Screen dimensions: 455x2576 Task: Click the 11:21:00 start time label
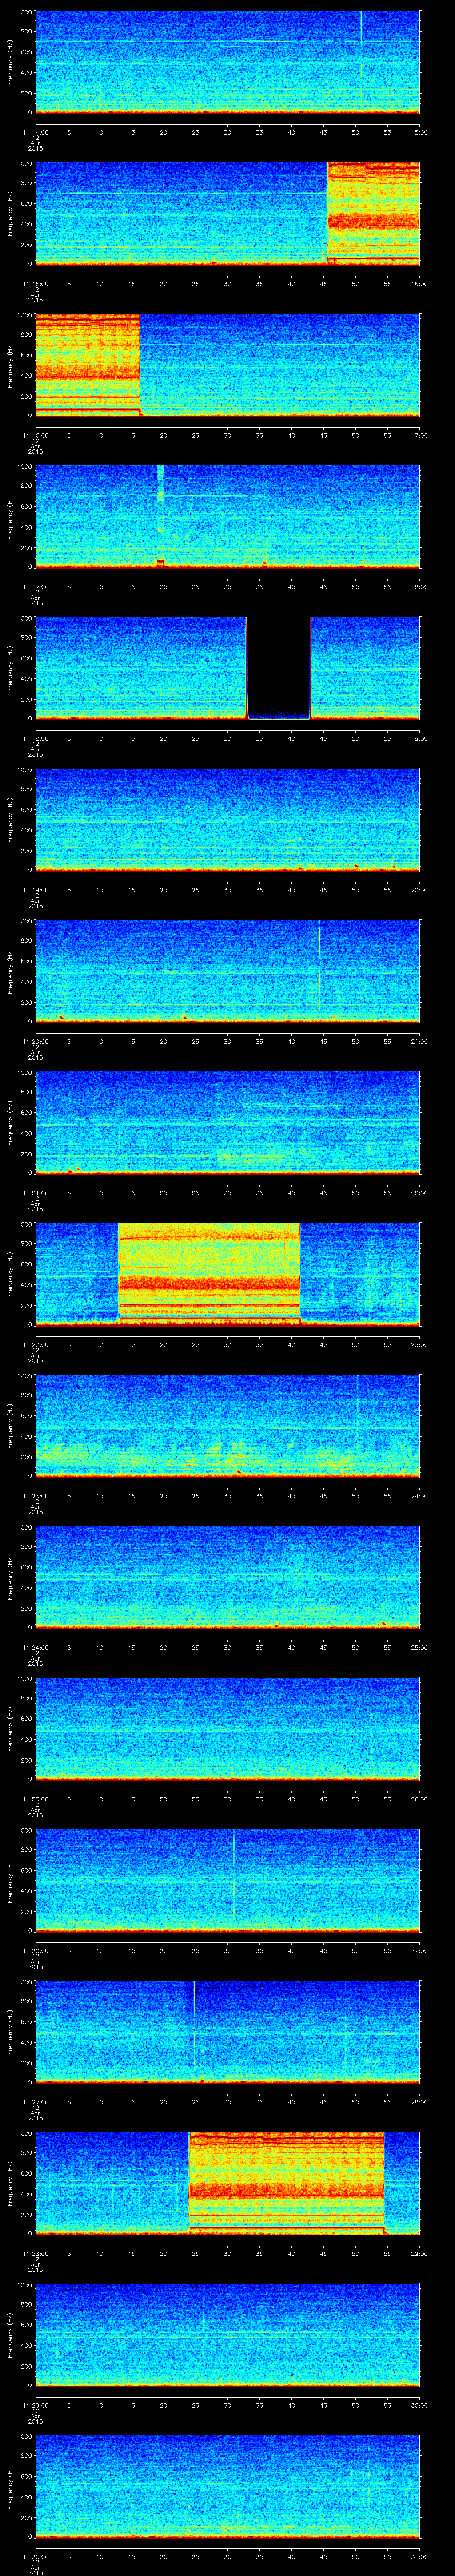click(x=36, y=1193)
